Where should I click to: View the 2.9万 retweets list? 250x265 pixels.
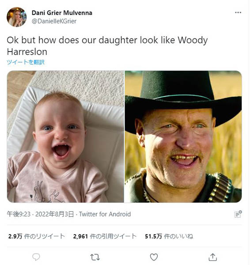coord(37,236)
